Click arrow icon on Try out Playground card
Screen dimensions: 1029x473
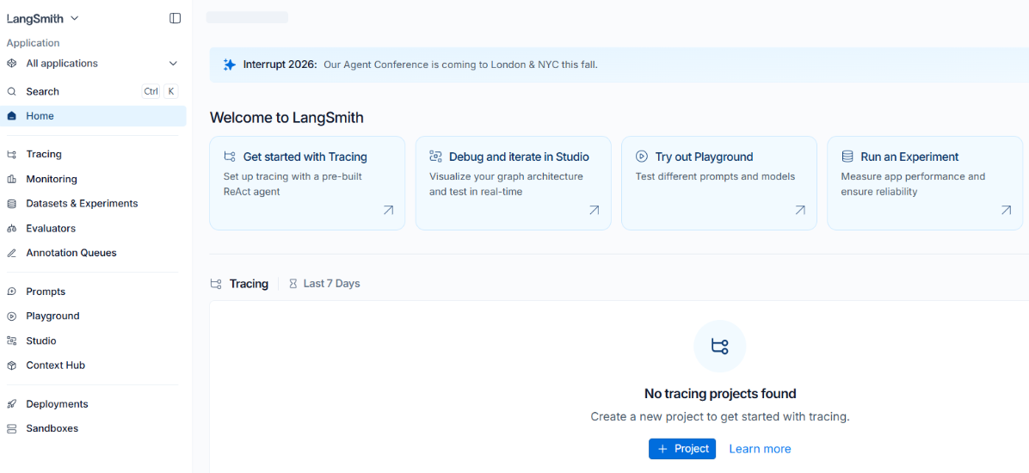point(800,210)
